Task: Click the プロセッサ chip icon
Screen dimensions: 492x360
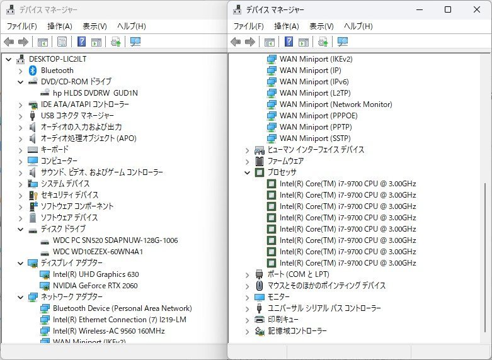Action: tap(259, 172)
